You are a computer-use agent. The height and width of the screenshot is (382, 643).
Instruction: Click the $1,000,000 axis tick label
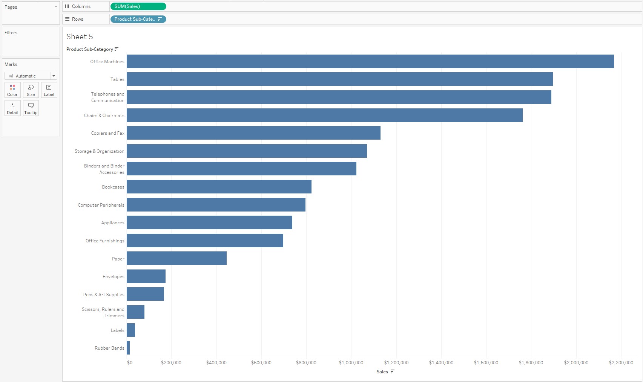(x=351, y=363)
